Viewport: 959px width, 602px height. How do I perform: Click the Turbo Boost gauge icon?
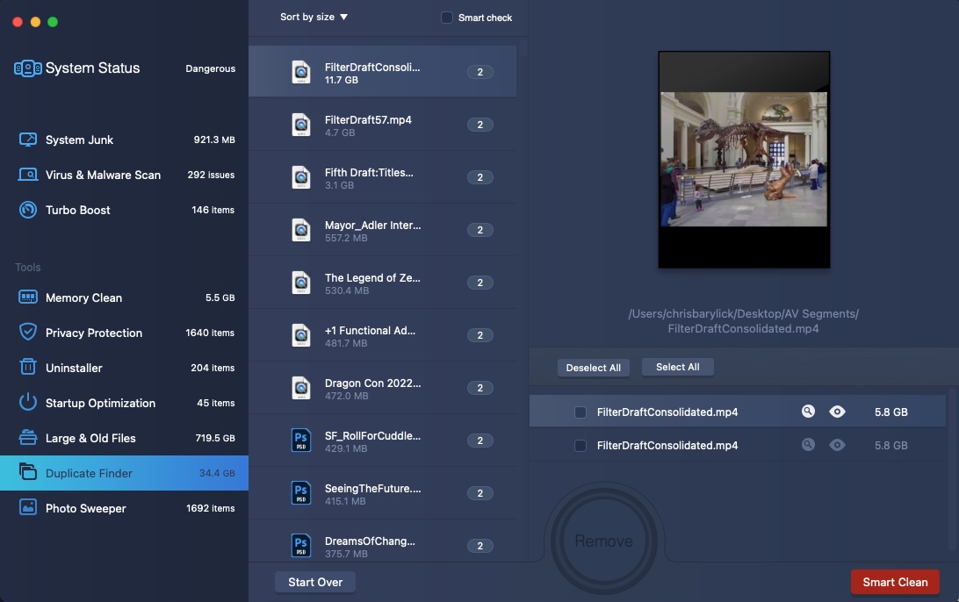pyautogui.click(x=27, y=210)
